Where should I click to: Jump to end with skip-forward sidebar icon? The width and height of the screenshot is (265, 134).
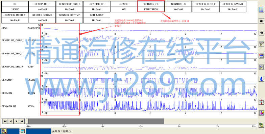261,21
